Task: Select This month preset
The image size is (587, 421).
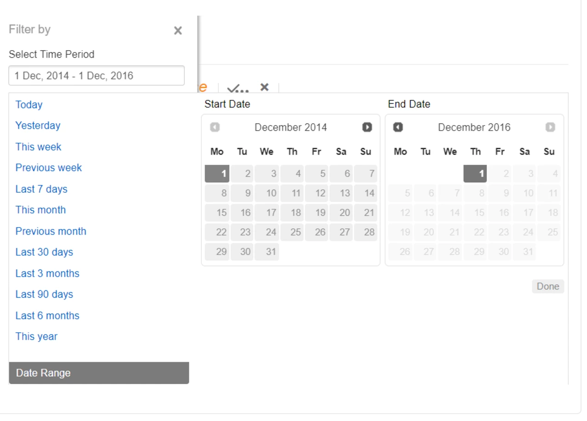Action: coord(40,210)
